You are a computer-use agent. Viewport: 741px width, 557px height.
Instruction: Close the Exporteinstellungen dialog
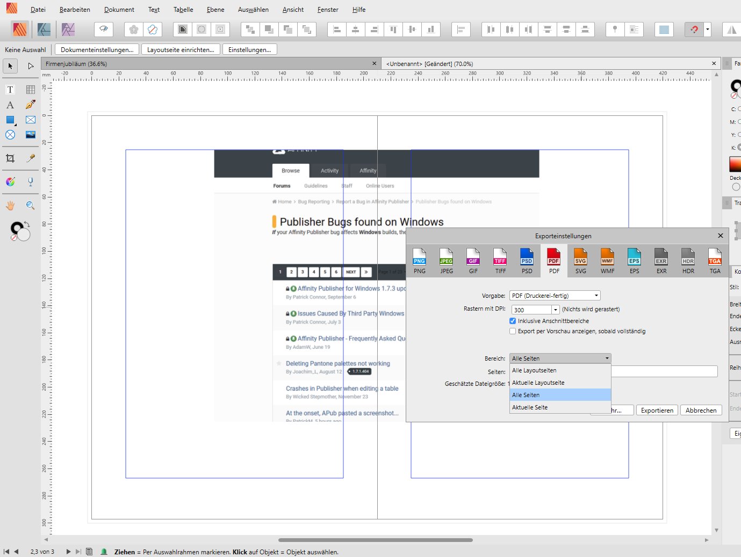click(x=721, y=236)
